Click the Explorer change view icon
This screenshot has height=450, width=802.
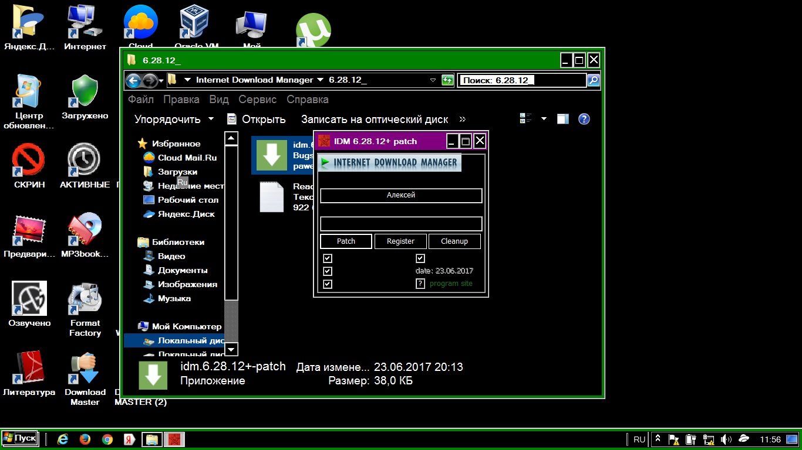526,119
